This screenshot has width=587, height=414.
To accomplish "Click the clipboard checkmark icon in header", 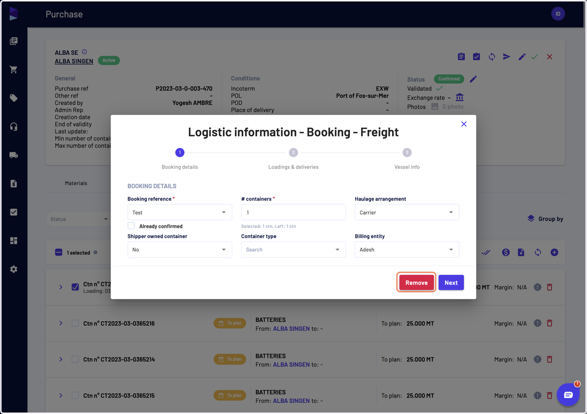I will (476, 57).
